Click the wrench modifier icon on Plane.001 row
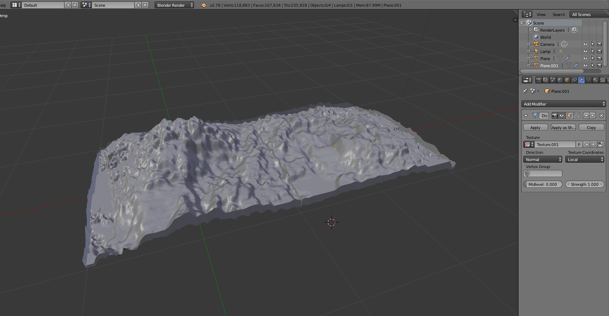Viewport: 609px width, 316px height. pyautogui.click(x=576, y=65)
